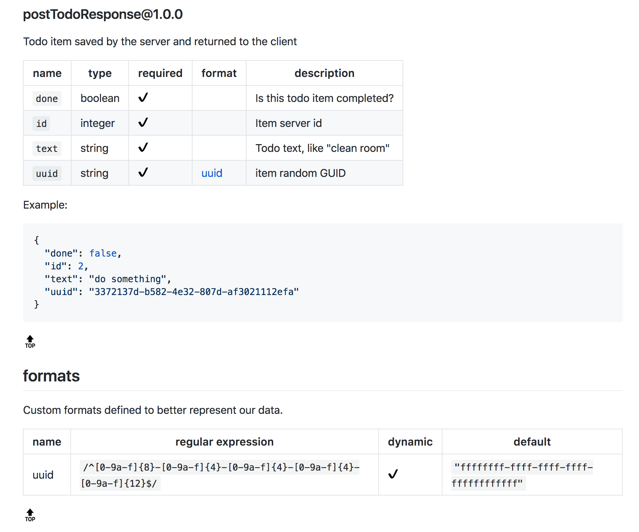Select the id property code label
Screen dimensions: 639x532
(41, 123)
